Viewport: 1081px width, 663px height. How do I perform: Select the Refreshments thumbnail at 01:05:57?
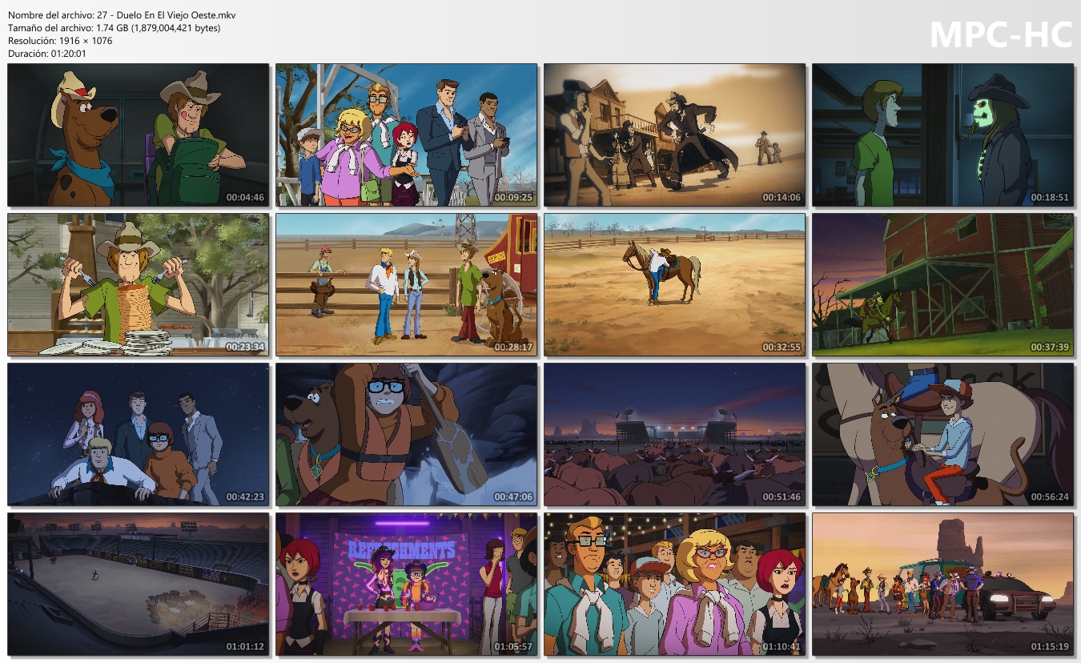(407, 585)
